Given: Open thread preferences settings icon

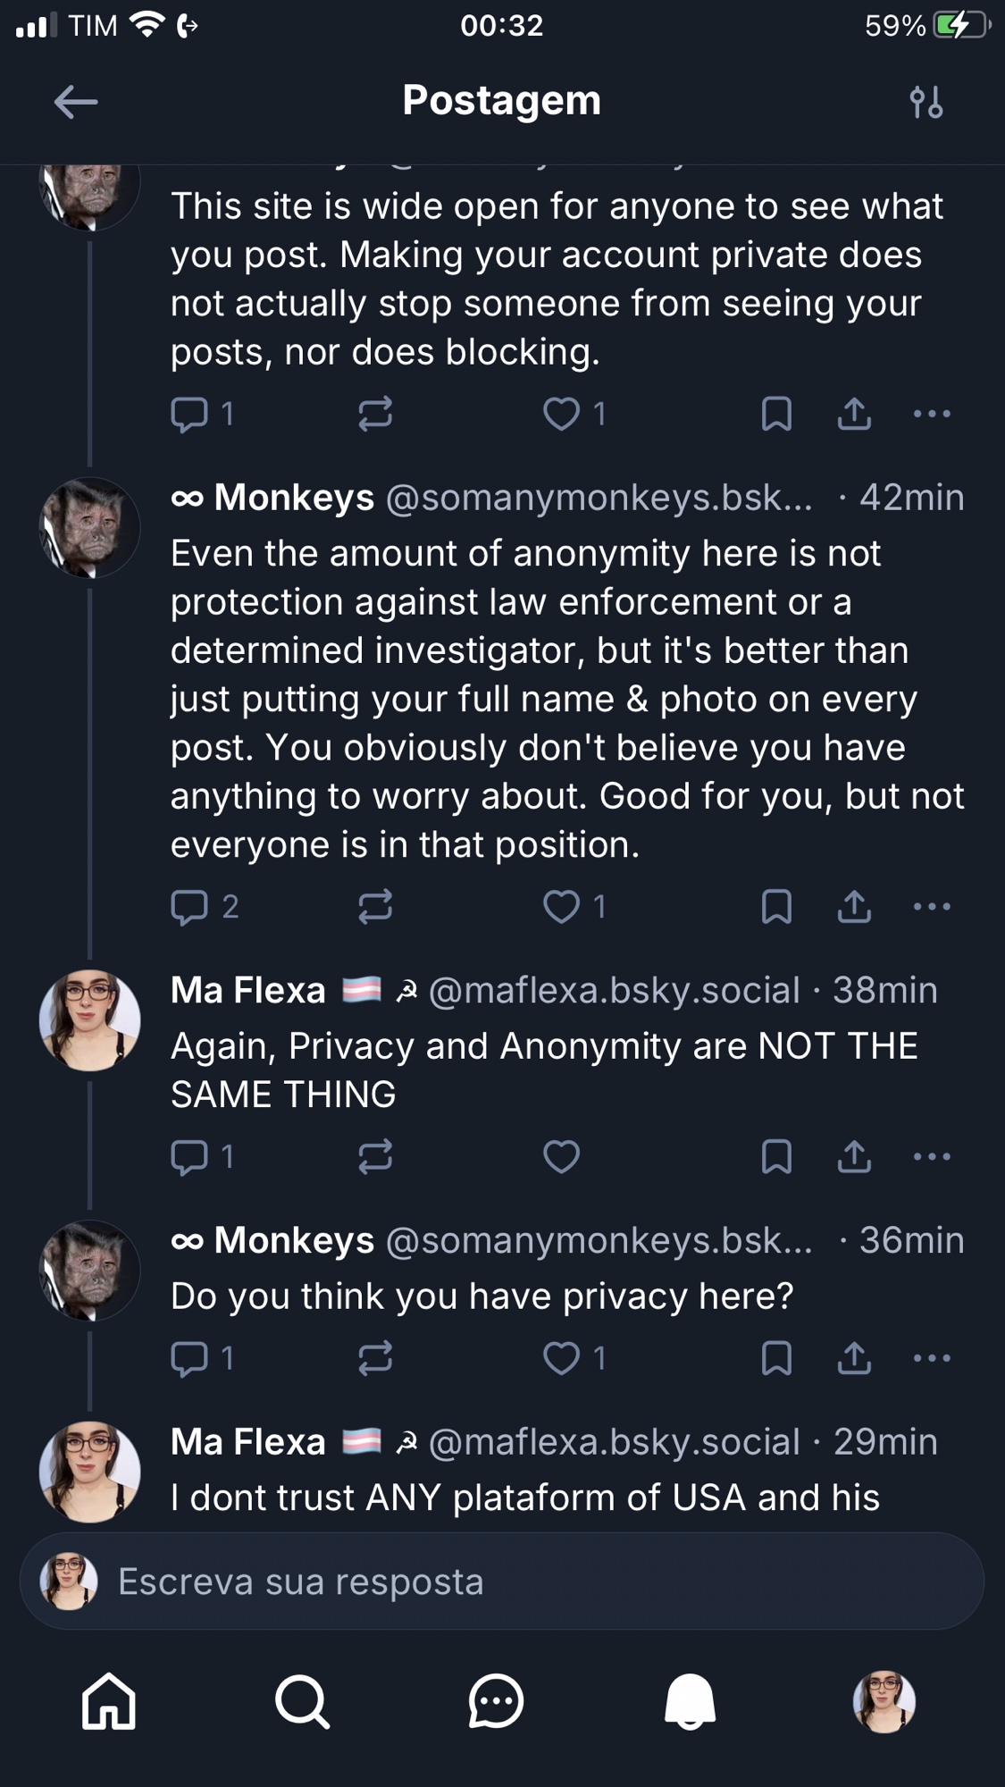Looking at the screenshot, I should pos(926,102).
